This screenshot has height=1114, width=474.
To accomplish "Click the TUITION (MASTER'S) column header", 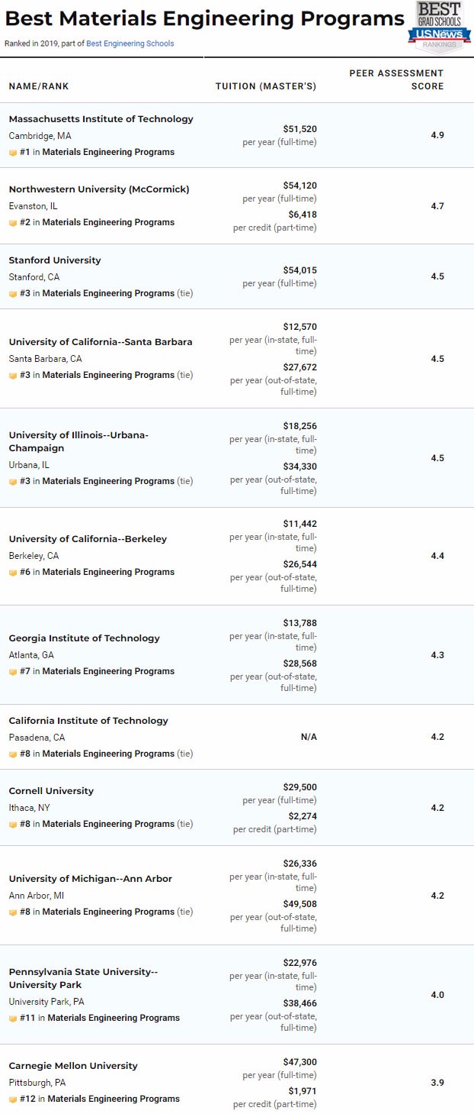I will (266, 86).
